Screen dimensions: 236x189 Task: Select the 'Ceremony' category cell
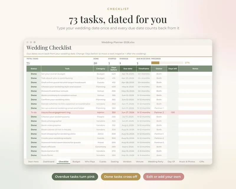tap(101, 147)
